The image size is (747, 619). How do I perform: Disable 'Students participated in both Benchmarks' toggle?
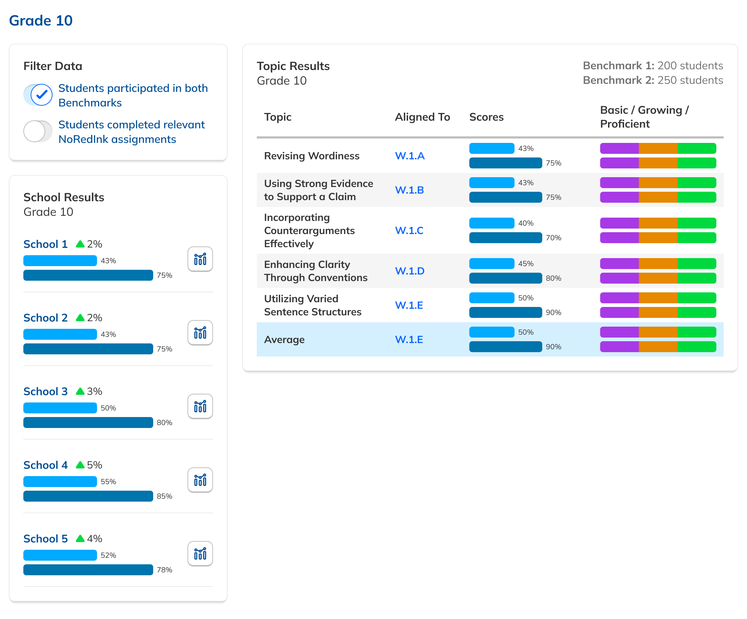click(38, 95)
